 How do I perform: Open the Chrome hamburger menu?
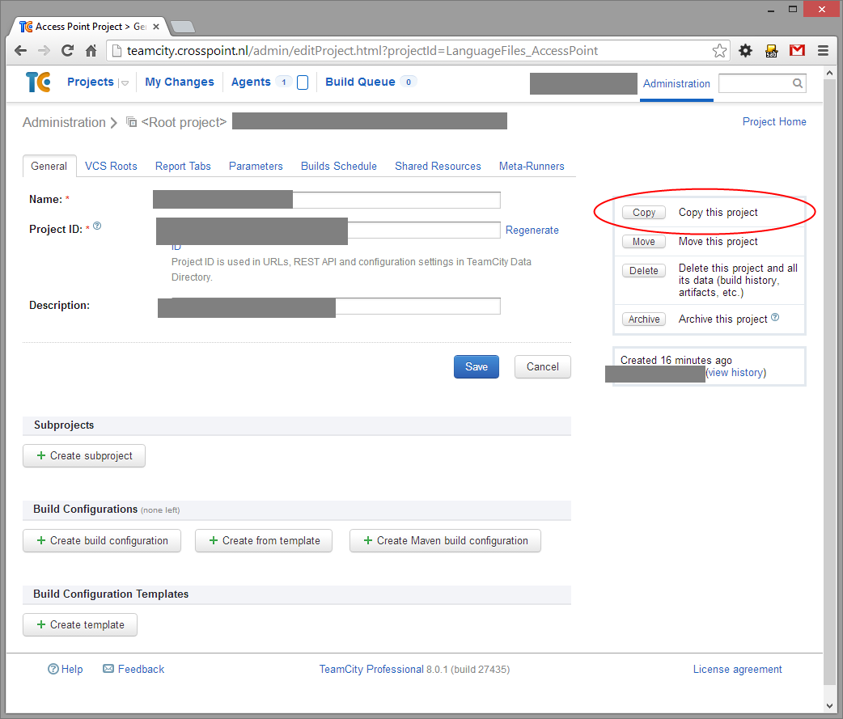[x=823, y=51]
